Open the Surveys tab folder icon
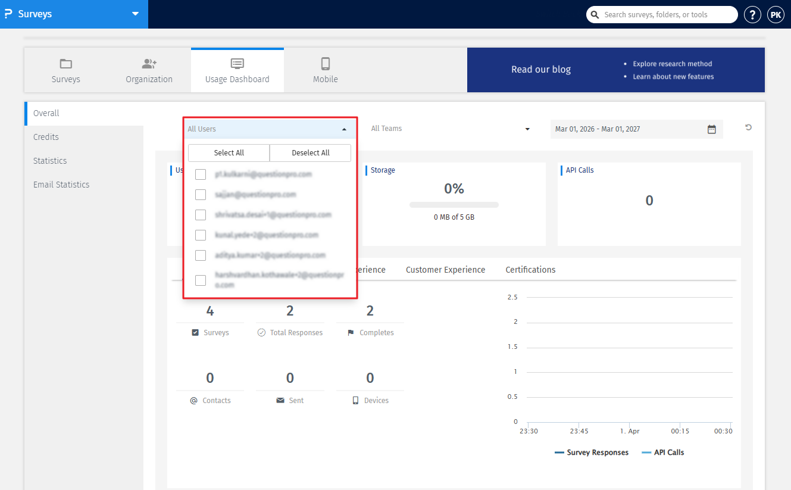Viewport: 791px width, 490px height. [65, 63]
